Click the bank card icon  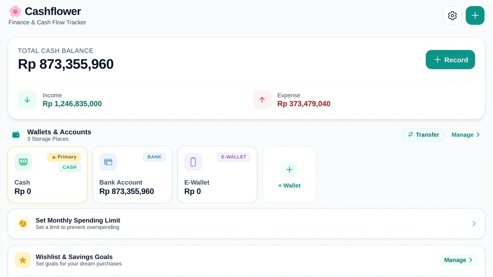pyautogui.click(x=108, y=162)
